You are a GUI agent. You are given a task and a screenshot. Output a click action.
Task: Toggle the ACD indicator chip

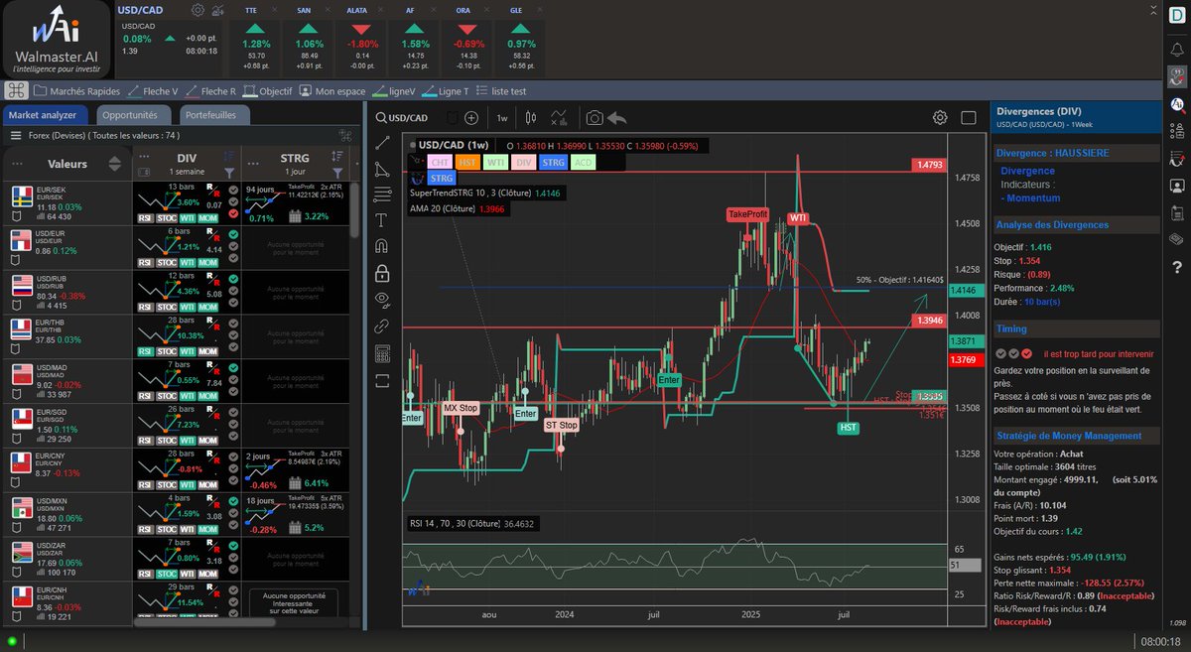coord(584,161)
